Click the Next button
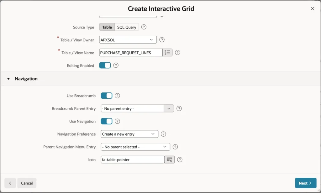321x193 pixels. [x=306, y=183]
